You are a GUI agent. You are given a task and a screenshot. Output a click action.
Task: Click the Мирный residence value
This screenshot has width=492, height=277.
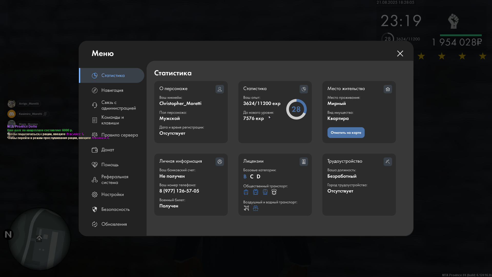tap(336, 103)
